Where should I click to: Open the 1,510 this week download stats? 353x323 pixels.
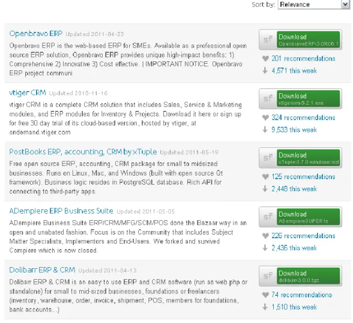294,307
